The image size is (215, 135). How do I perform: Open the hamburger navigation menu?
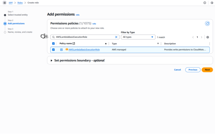click(x=4, y=3)
